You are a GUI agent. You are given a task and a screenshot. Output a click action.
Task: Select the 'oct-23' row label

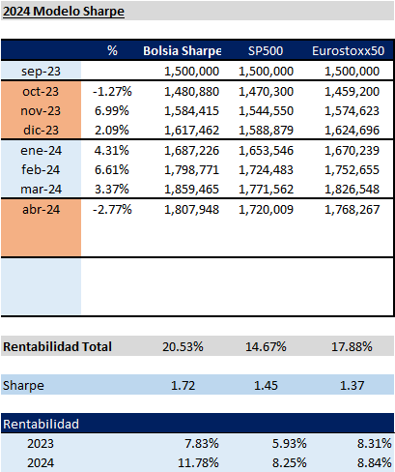(41, 92)
